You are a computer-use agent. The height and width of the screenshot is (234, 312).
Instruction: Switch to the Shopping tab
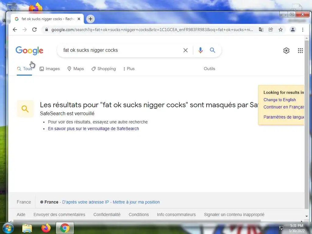(104, 69)
